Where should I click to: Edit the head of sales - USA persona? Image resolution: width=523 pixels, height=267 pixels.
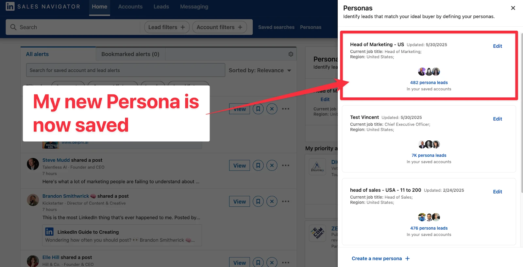point(498,192)
